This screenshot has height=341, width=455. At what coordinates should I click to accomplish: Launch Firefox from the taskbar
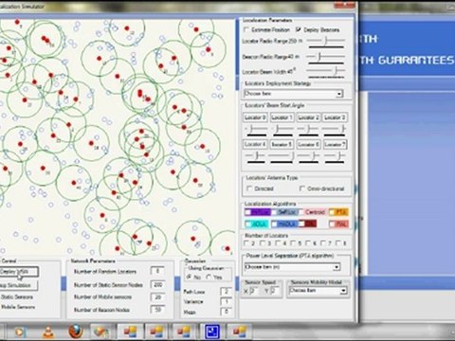pos(76,332)
